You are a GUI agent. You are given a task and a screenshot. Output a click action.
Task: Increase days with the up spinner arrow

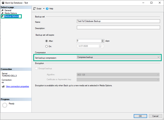[x=102, y=40]
